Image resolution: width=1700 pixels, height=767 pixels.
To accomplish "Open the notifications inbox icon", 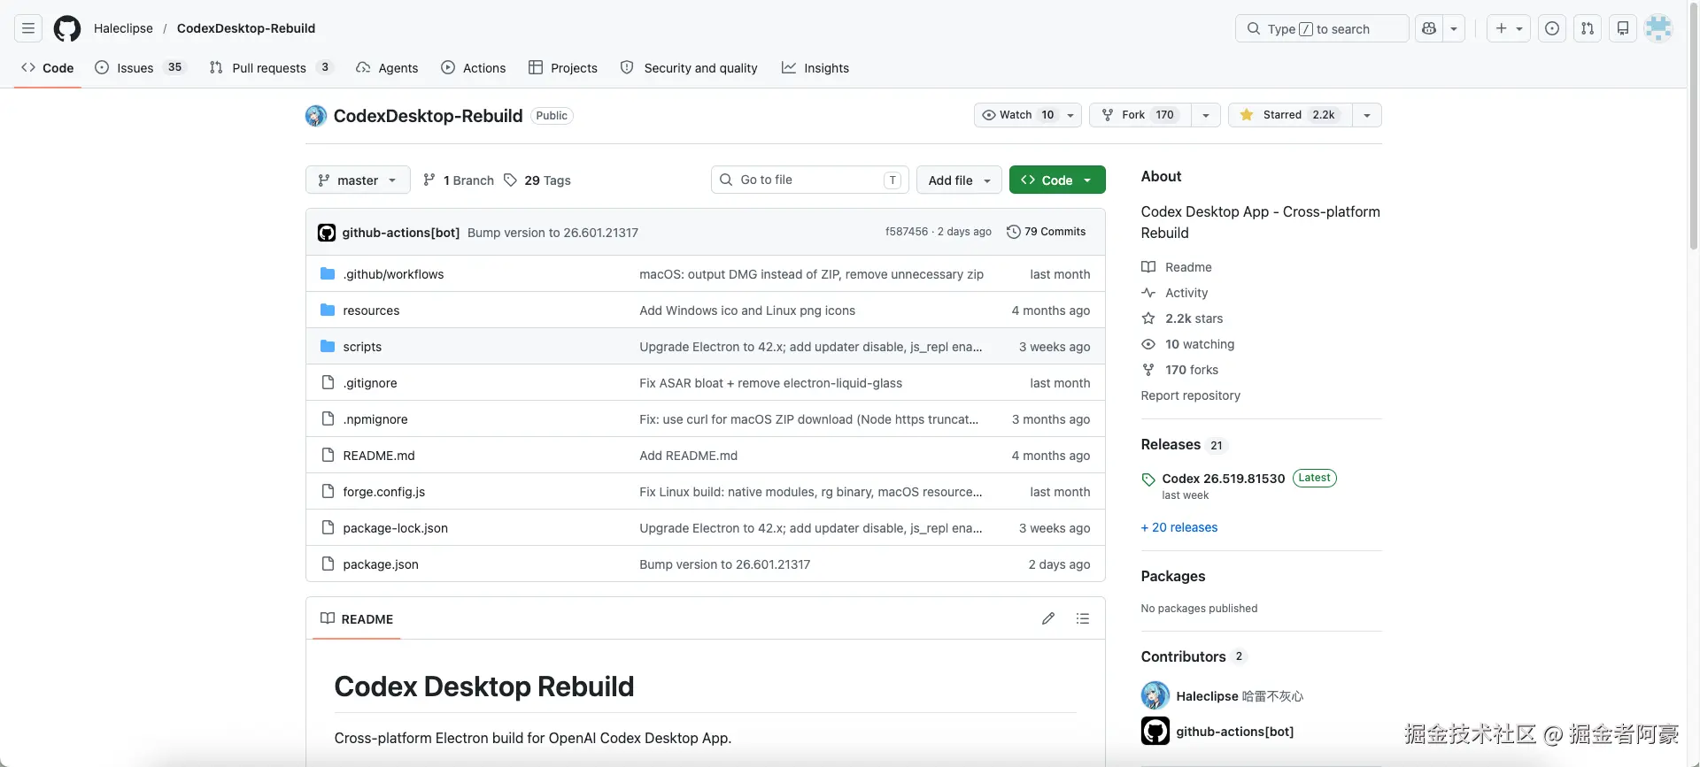I will tap(1623, 28).
